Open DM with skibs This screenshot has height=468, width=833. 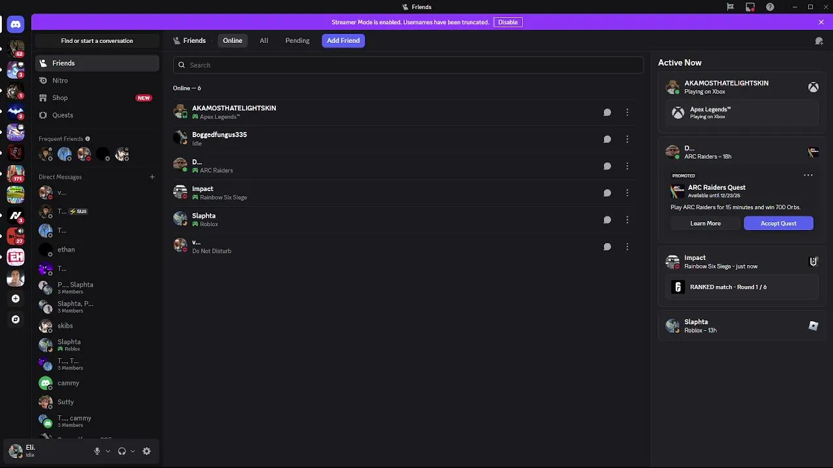pos(97,326)
